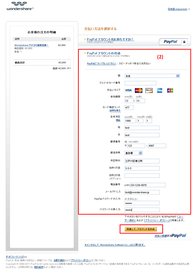Open footer プライバシーポリシー link
Image resolution: width=196 pixels, height=270 pixels.
coord(81,260)
